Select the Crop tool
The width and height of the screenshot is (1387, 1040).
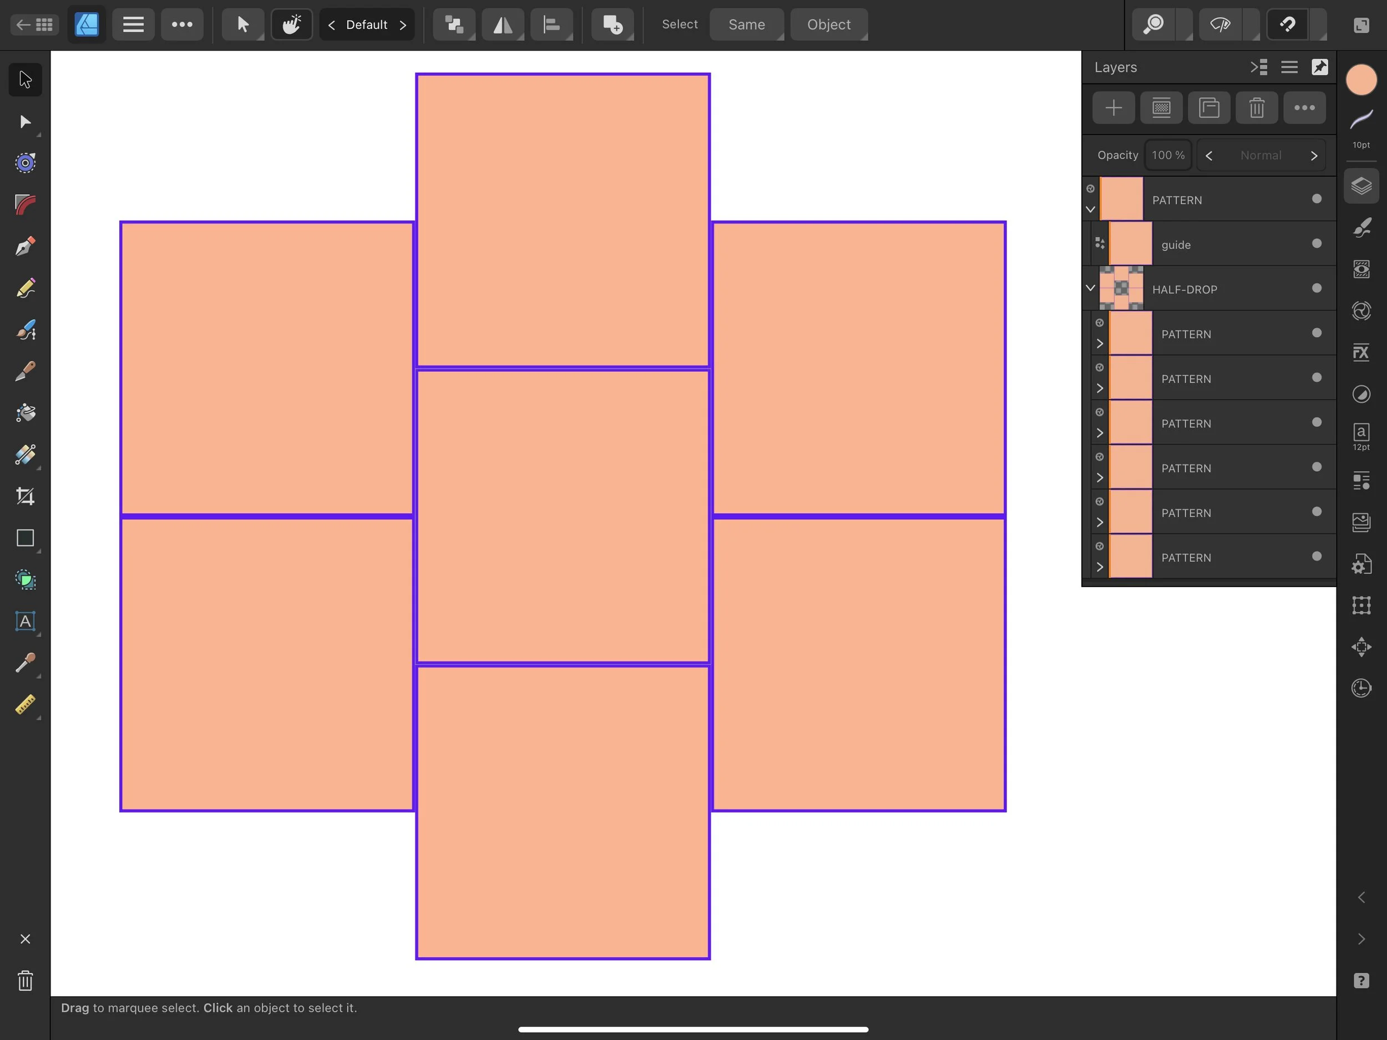click(x=24, y=496)
